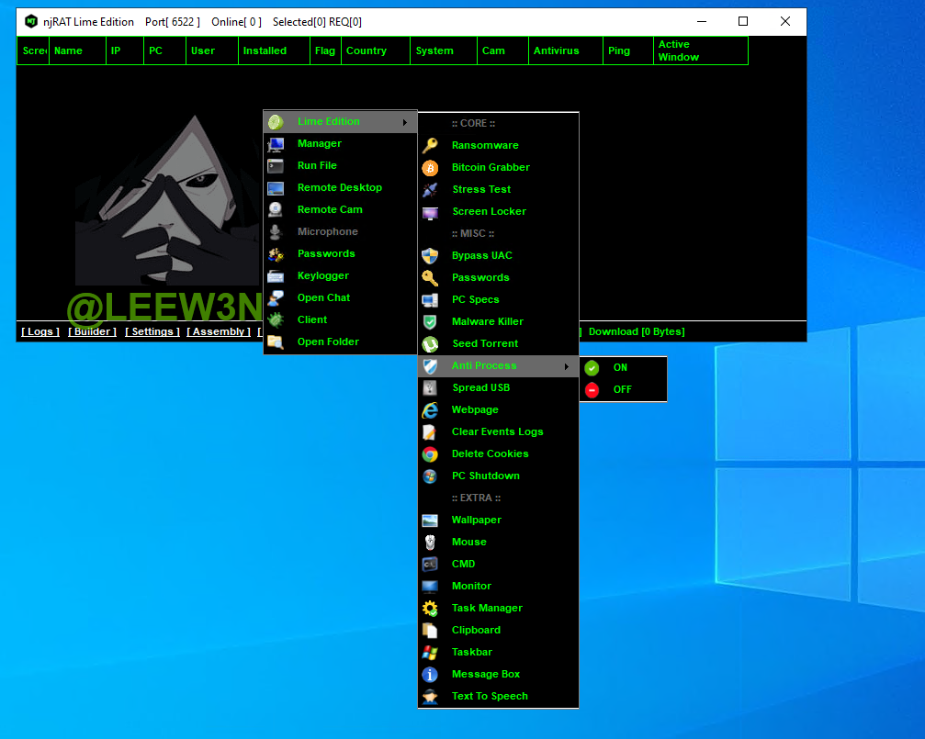Click the Bitcoin Grabber coin icon
This screenshot has height=739, width=925.
[430, 168]
